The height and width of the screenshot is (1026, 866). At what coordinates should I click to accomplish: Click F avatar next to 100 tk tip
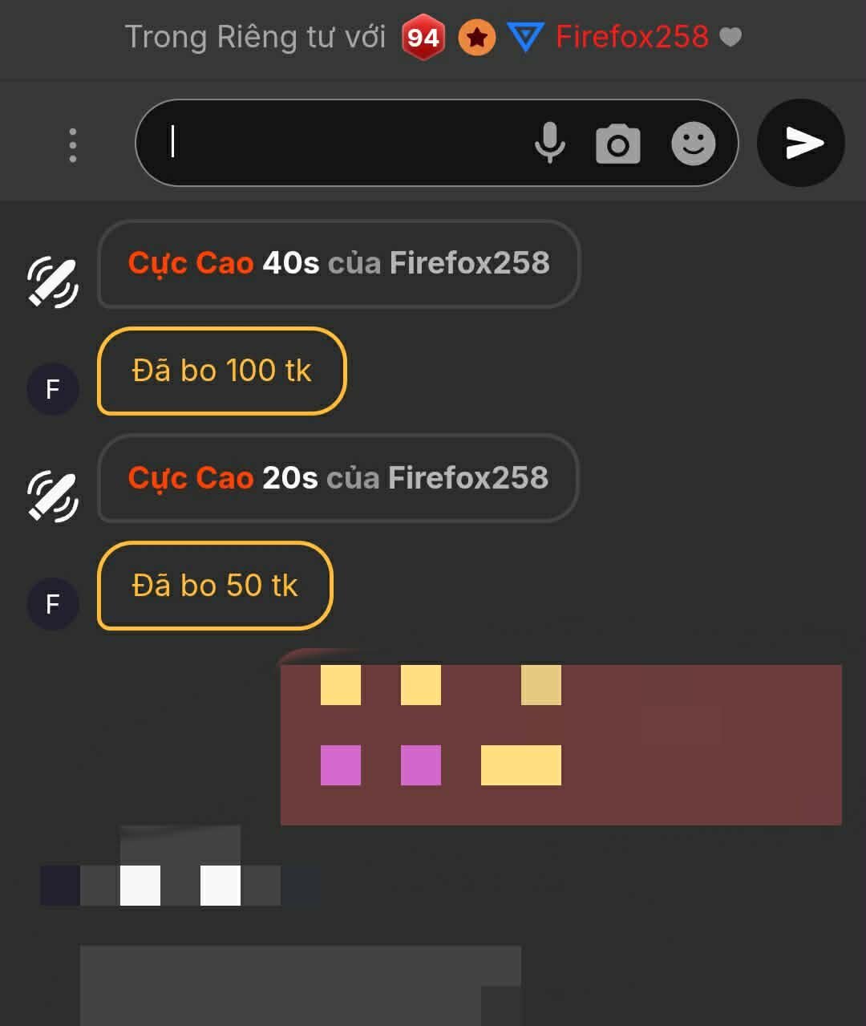[x=53, y=389]
